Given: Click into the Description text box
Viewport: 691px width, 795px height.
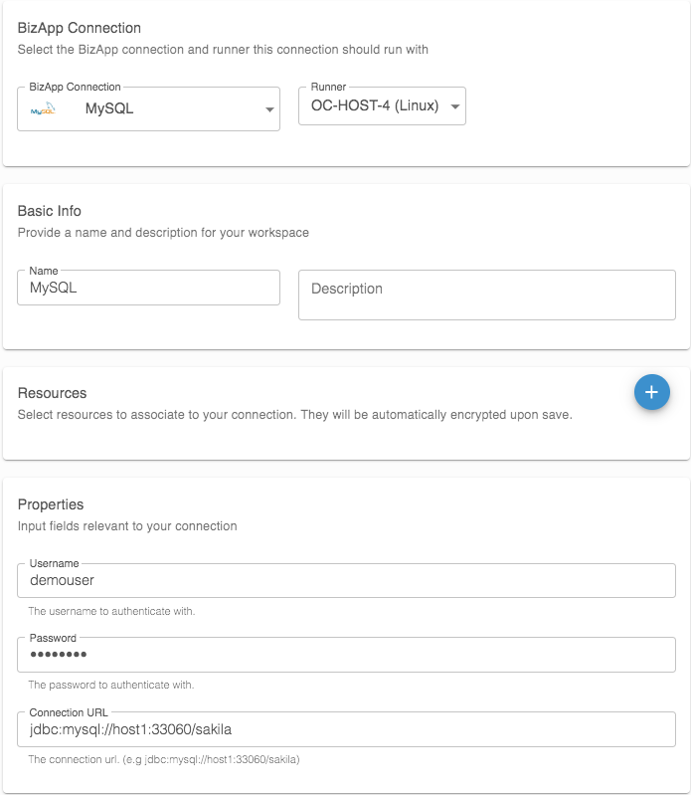Looking at the screenshot, I should click(486, 295).
